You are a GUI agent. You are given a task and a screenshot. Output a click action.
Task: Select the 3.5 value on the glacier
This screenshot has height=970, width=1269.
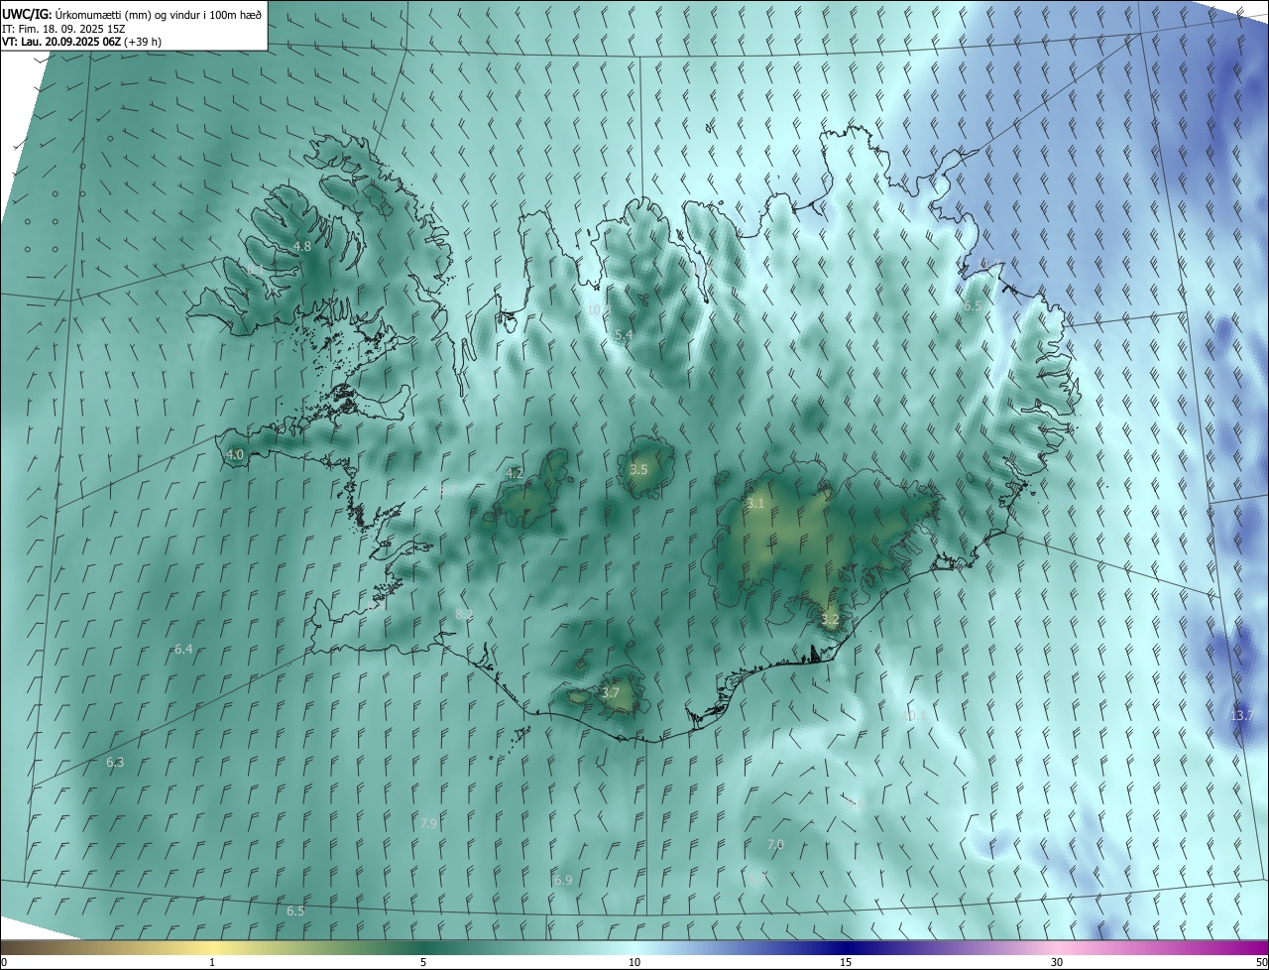tap(638, 469)
